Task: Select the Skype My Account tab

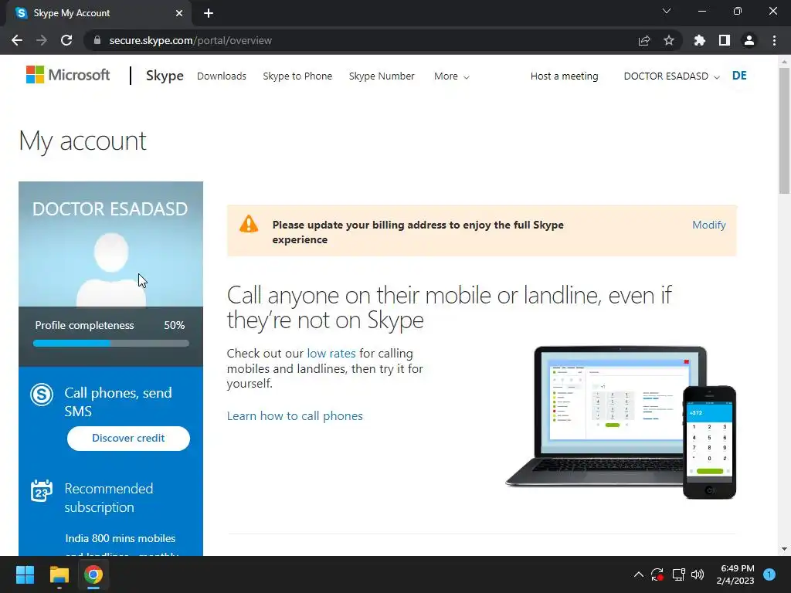Action: click(x=98, y=13)
